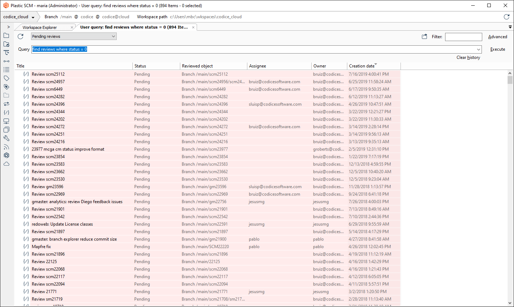Sort by the Creation date column header
The image size is (514, 307).
362,66
